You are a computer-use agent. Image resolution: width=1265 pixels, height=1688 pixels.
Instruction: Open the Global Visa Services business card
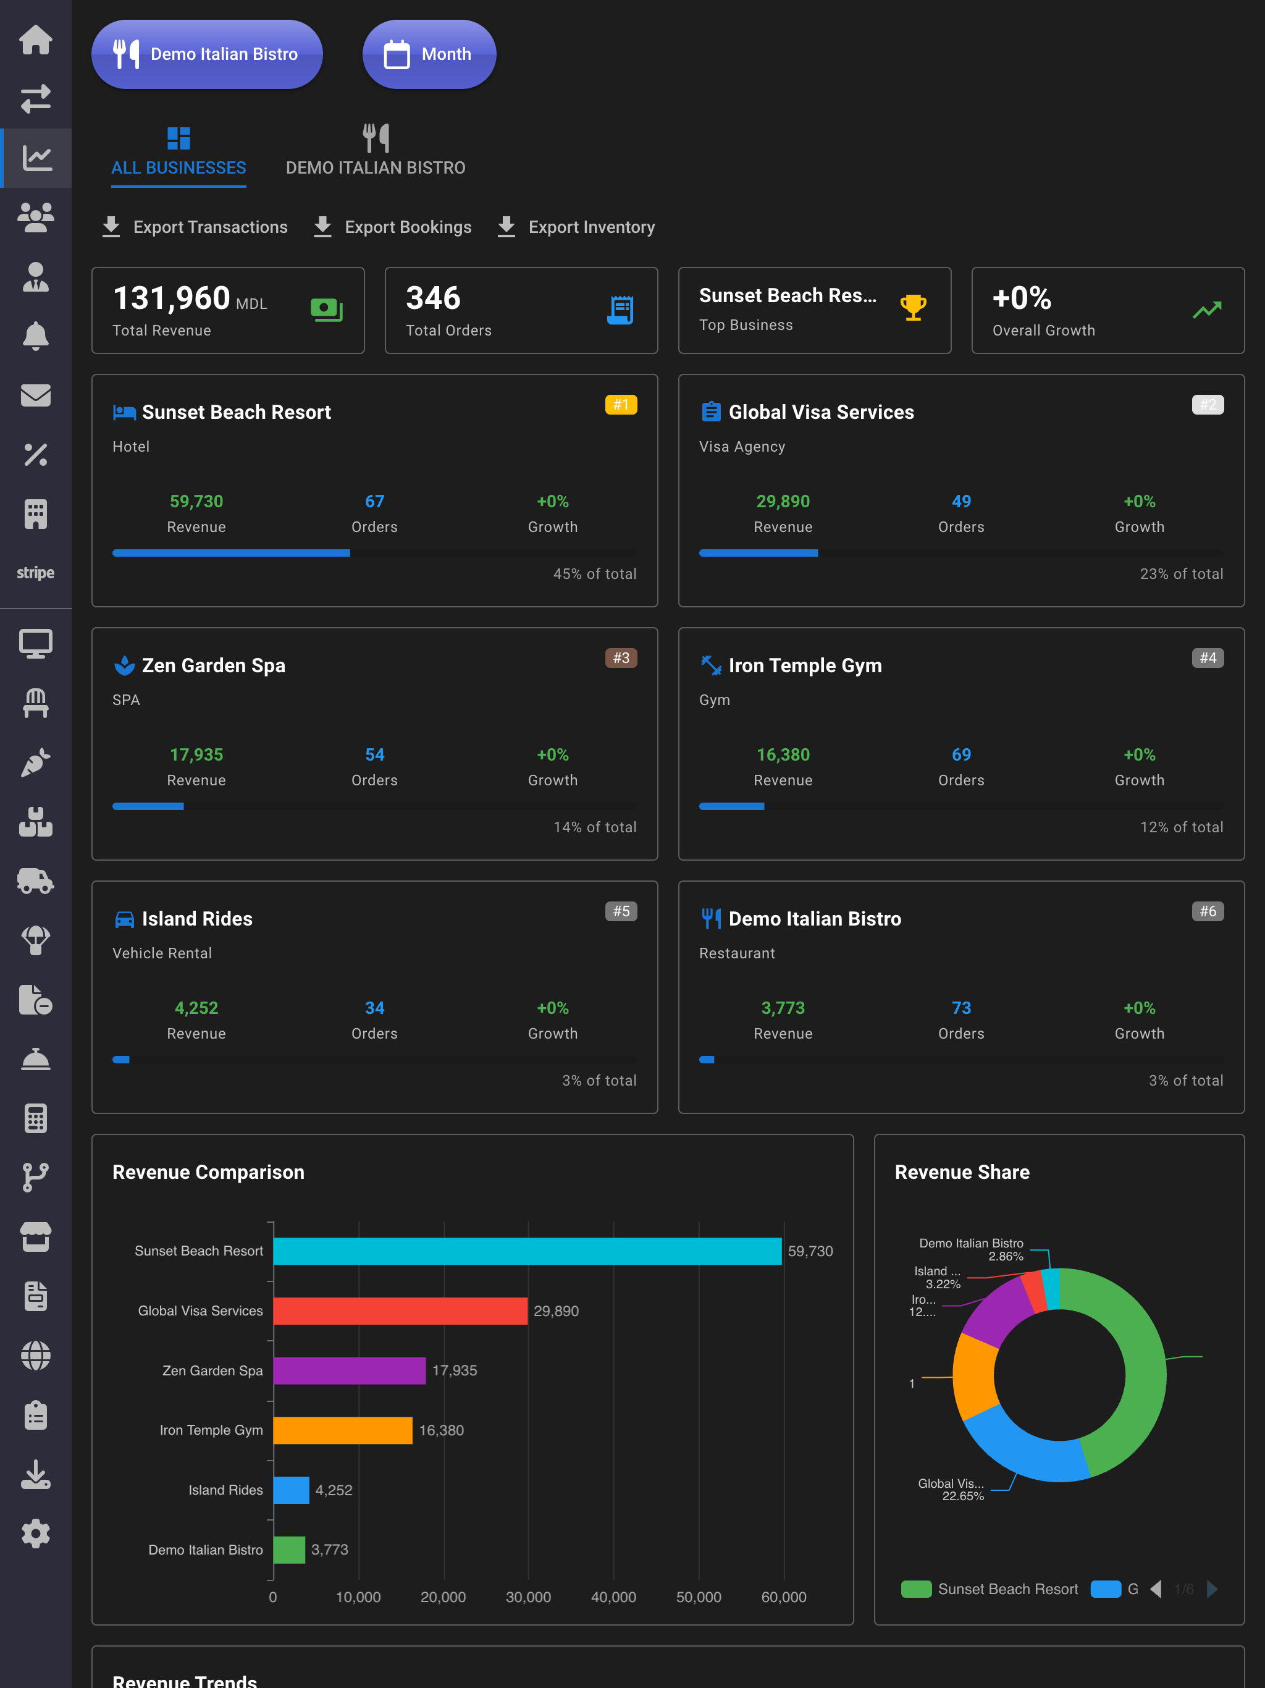click(x=961, y=491)
